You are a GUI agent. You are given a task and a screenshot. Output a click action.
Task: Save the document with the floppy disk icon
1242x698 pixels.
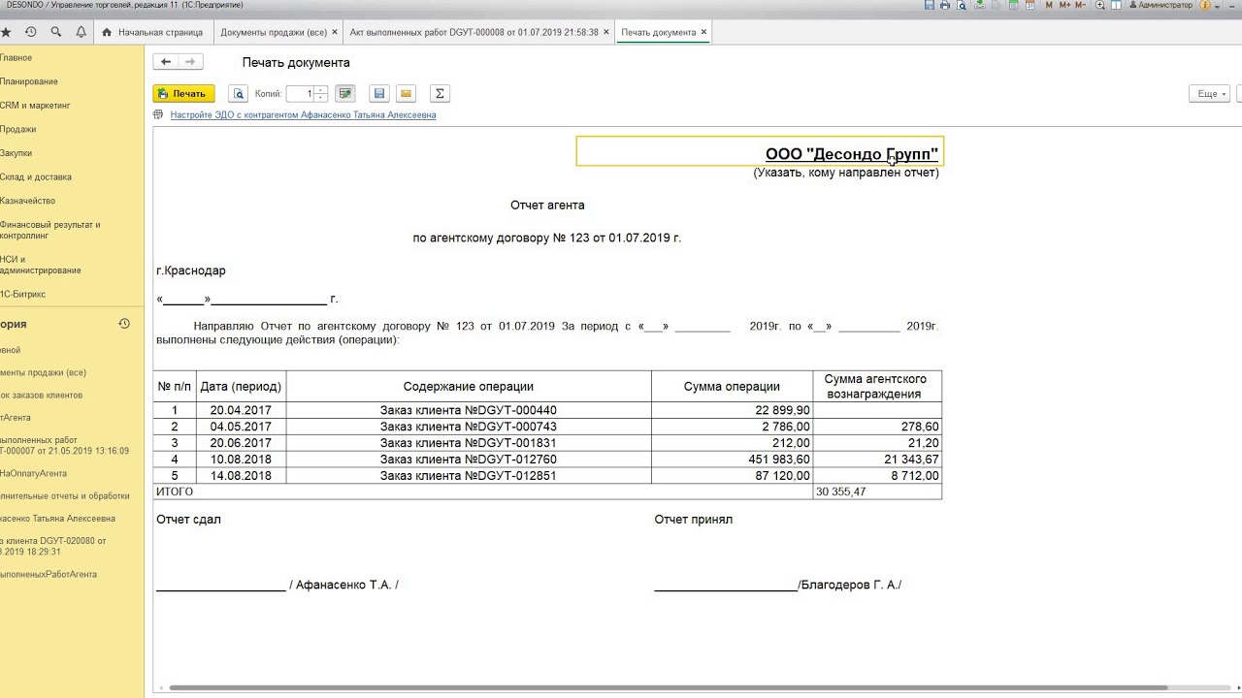(379, 94)
